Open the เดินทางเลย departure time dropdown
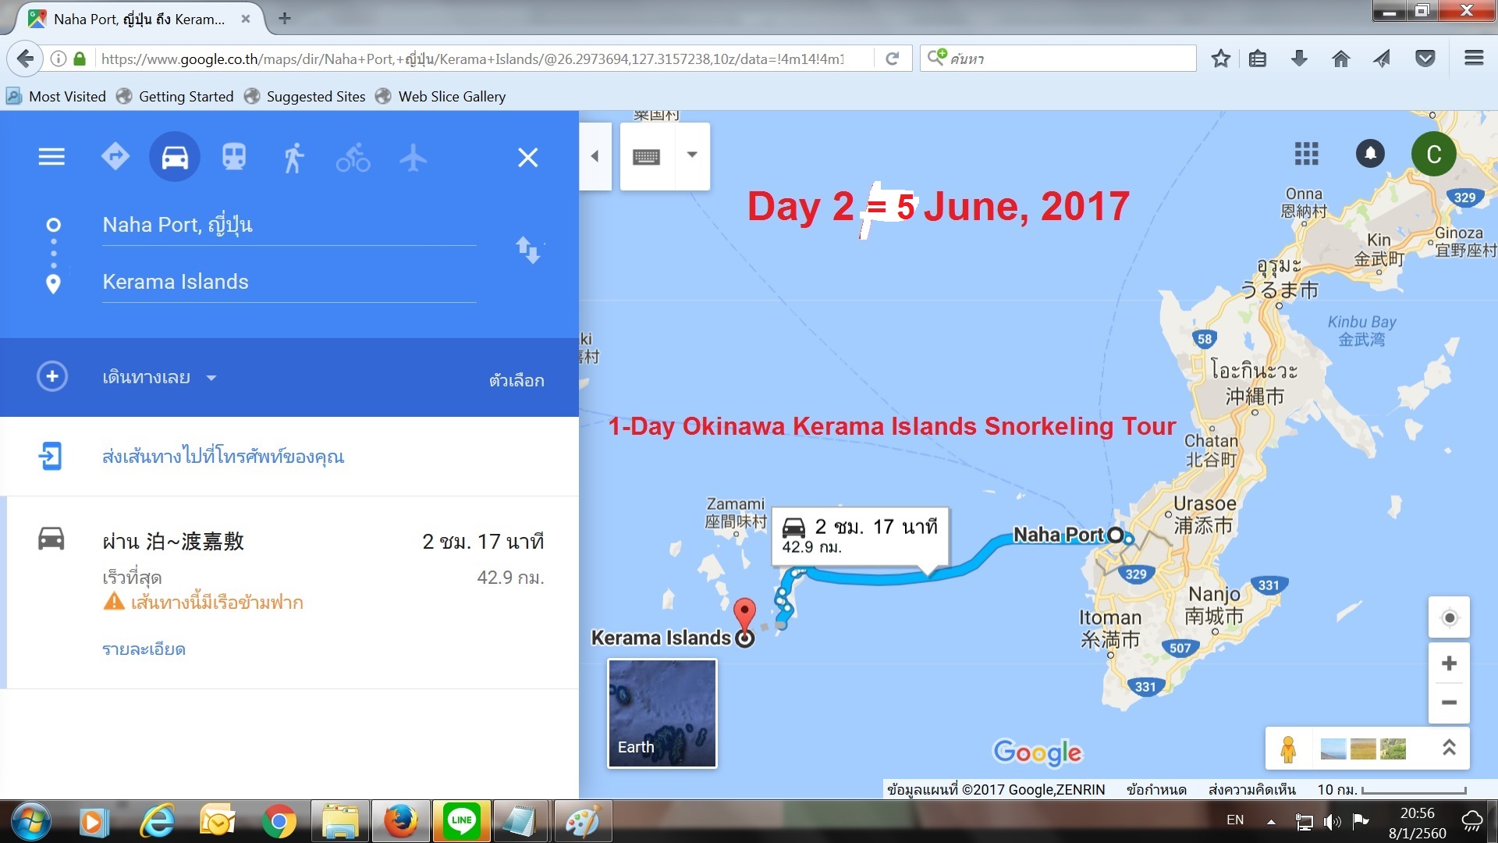The height and width of the screenshot is (843, 1498). click(x=159, y=378)
